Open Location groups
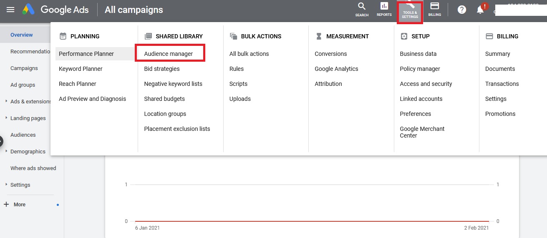Image resolution: width=547 pixels, height=238 pixels. 165,114
